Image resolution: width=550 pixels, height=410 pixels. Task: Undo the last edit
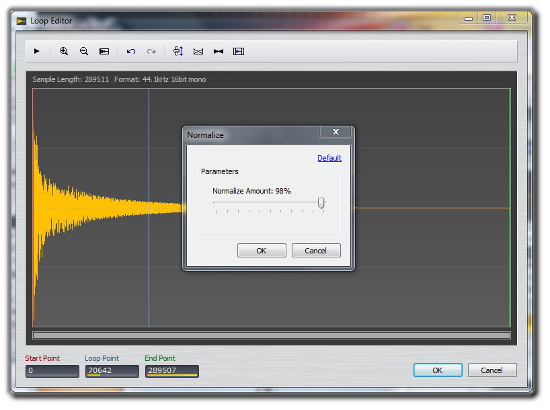click(131, 52)
